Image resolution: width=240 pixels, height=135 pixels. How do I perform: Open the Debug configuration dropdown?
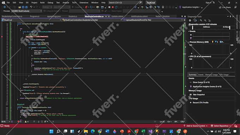47,7
